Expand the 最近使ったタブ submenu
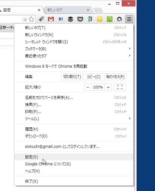The height and width of the screenshot is (191, 155). pyautogui.click(x=74, y=56)
